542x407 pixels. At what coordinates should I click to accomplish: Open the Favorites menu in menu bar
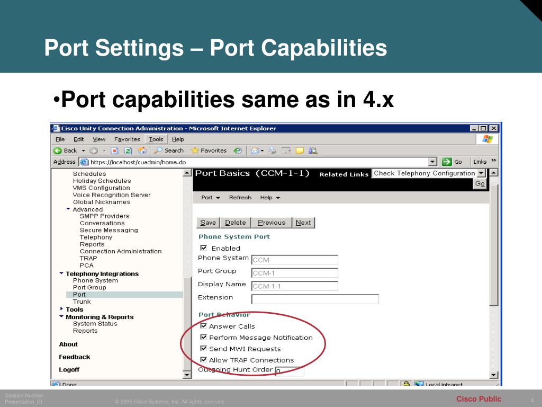click(127, 139)
